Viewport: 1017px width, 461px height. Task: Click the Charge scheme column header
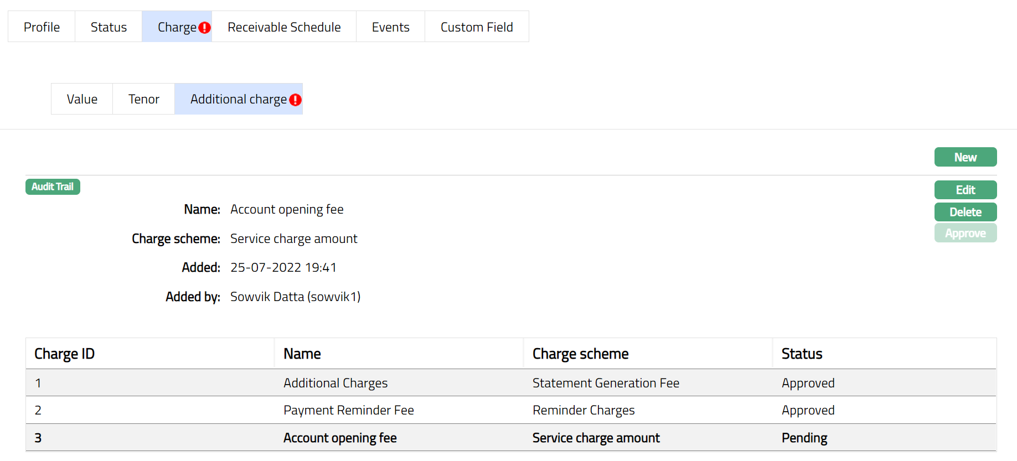[x=580, y=354]
